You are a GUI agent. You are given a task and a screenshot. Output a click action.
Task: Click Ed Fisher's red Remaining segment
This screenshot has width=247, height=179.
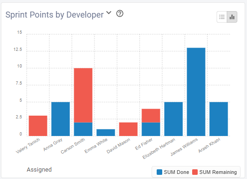(x=151, y=116)
